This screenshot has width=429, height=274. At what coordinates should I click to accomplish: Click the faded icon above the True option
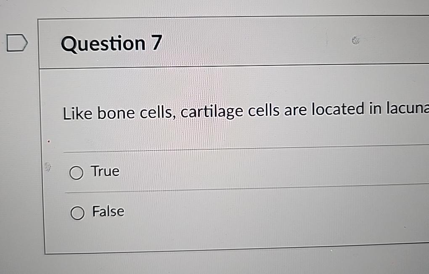click(48, 168)
